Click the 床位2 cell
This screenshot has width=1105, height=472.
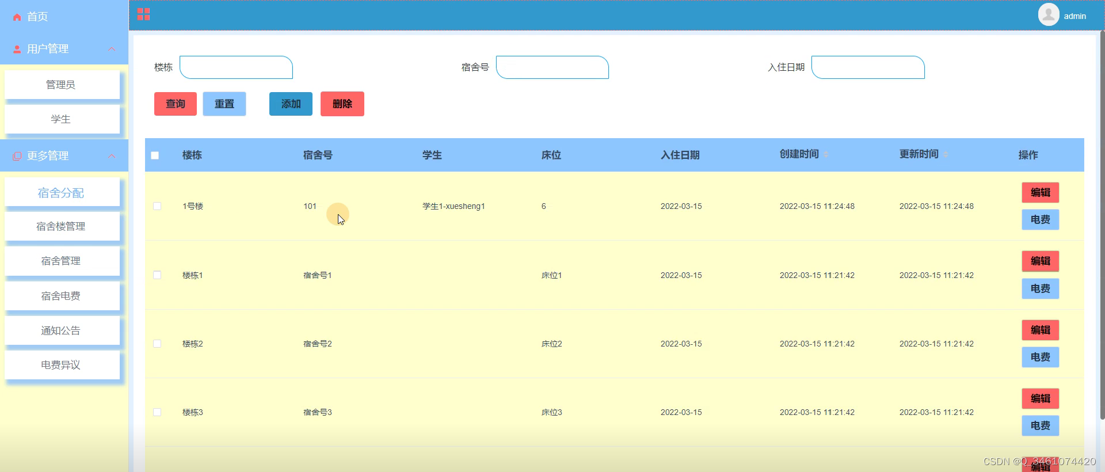552,344
